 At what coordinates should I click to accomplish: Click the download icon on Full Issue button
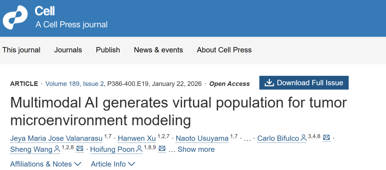click(269, 83)
